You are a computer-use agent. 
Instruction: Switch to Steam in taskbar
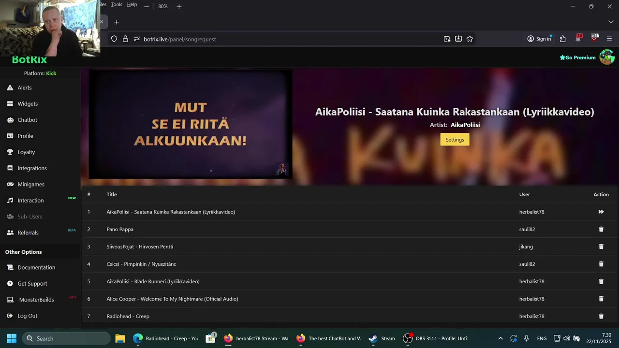tap(382, 338)
